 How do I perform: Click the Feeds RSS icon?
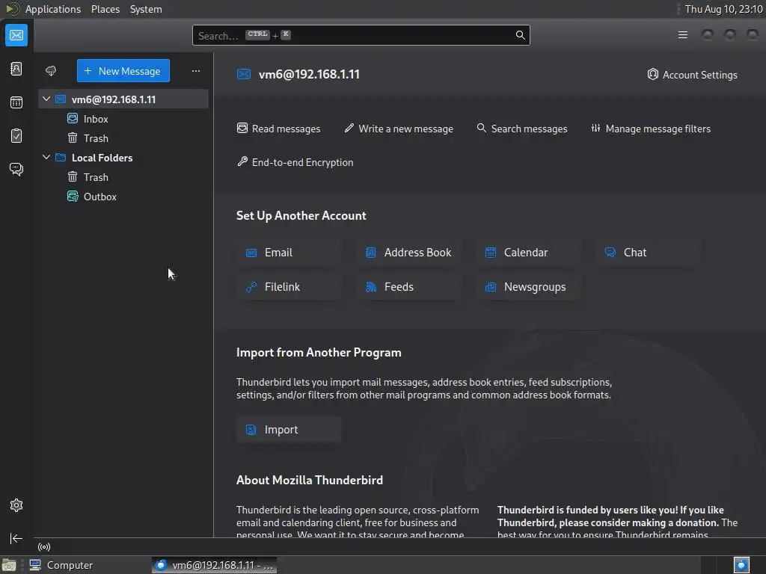[x=371, y=286]
